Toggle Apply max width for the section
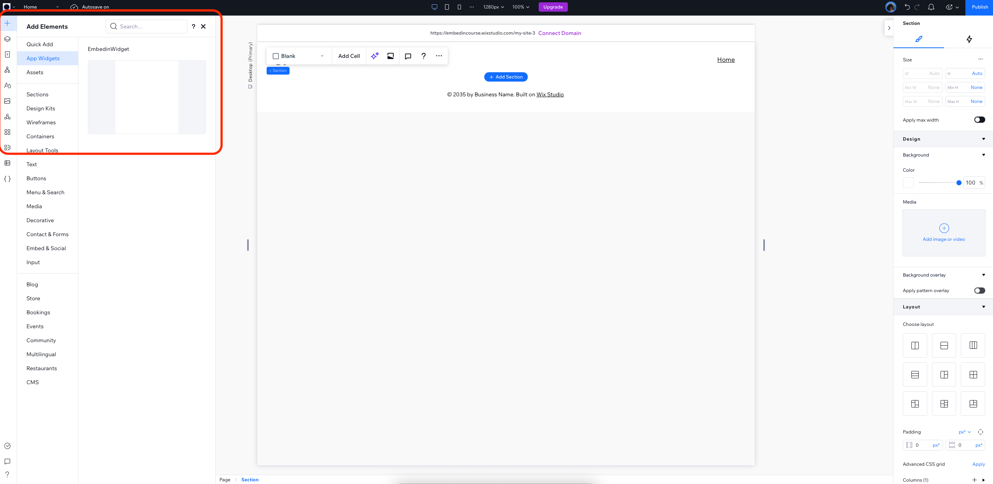993x484 pixels. pyautogui.click(x=980, y=119)
